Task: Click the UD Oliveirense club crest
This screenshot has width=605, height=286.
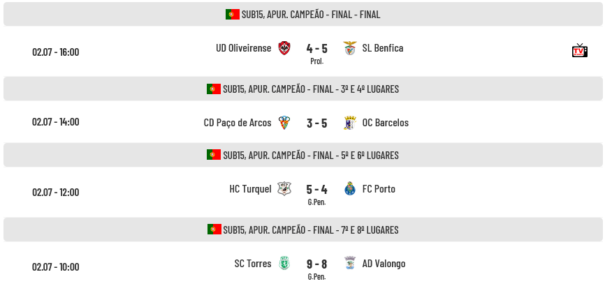Action: (284, 48)
